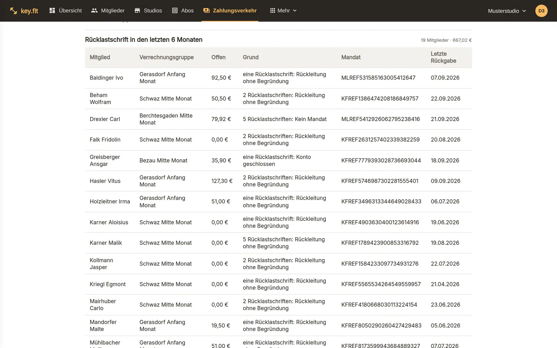
Task: Click the date 21.04.2026
Action: pos(445,284)
